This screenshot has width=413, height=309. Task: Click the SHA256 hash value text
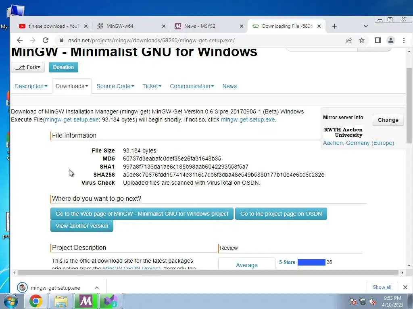(223, 175)
